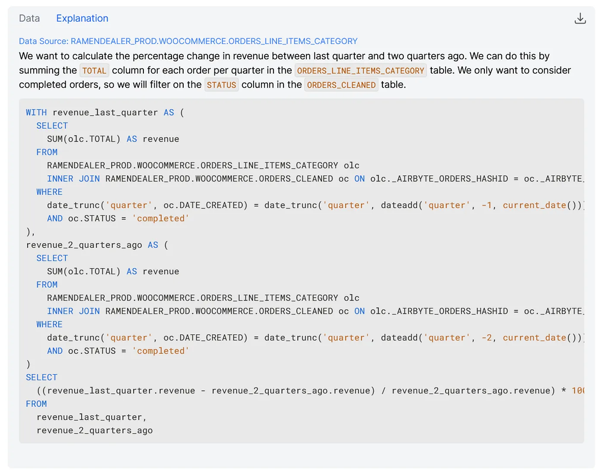Click the -1 value in dateadd

(x=487, y=205)
